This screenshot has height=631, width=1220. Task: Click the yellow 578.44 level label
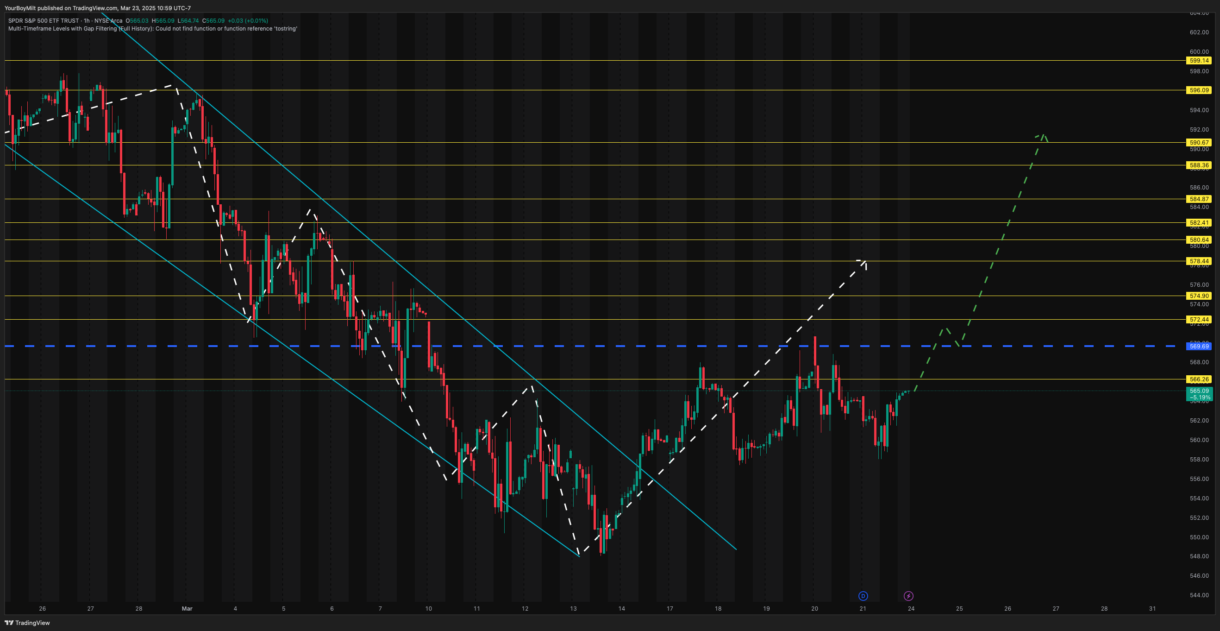tap(1199, 261)
